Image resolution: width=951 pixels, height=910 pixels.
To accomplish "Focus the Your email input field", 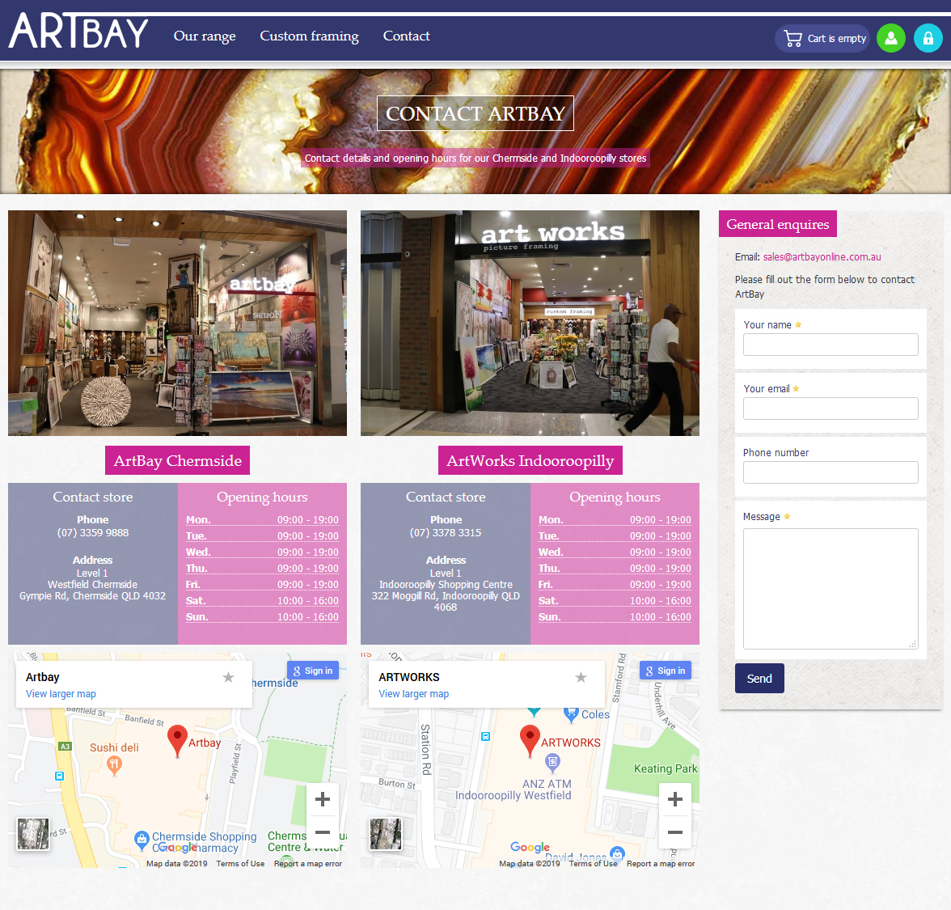I will (x=831, y=408).
